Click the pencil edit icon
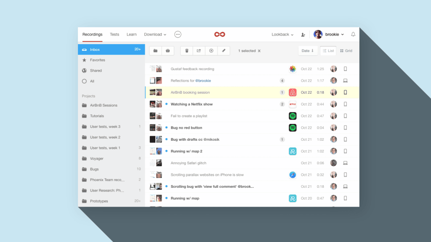431x242 pixels. [223, 51]
